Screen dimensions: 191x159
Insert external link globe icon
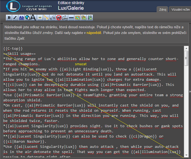click(x=27, y=18)
